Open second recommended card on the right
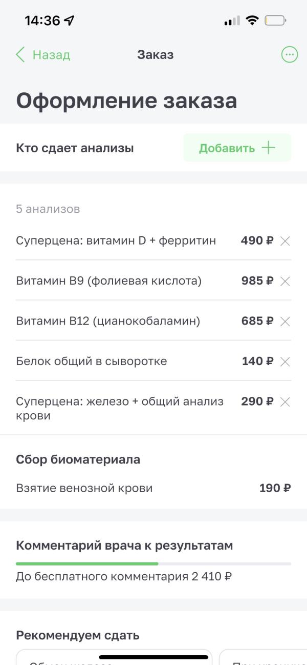This screenshot has width=307, height=665. [x=263, y=657]
